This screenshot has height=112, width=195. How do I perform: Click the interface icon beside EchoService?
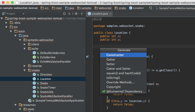pos(34,57)
